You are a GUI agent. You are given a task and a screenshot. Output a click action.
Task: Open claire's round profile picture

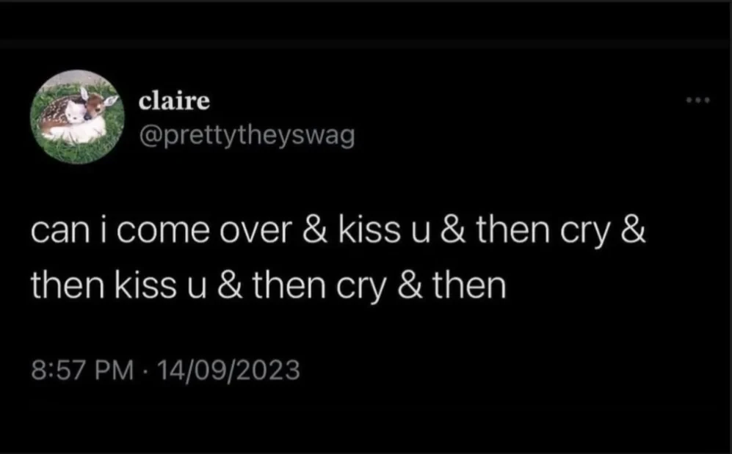tap(76, 117)
